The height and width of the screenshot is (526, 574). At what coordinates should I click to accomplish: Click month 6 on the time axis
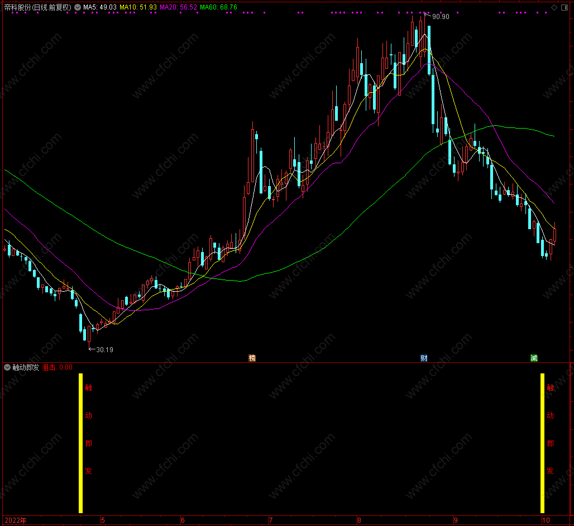[x=183, y=520]
